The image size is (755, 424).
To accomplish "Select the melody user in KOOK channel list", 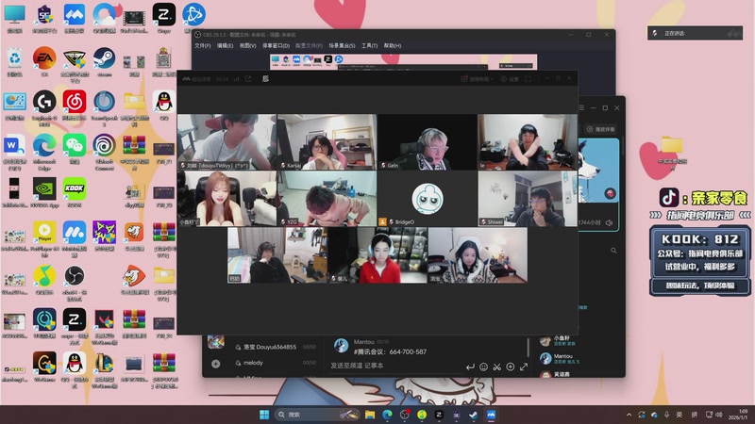I will (275, 363).
